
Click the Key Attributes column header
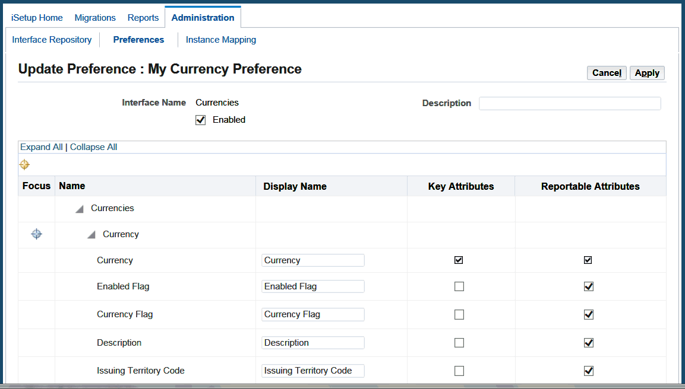point(461,186)
